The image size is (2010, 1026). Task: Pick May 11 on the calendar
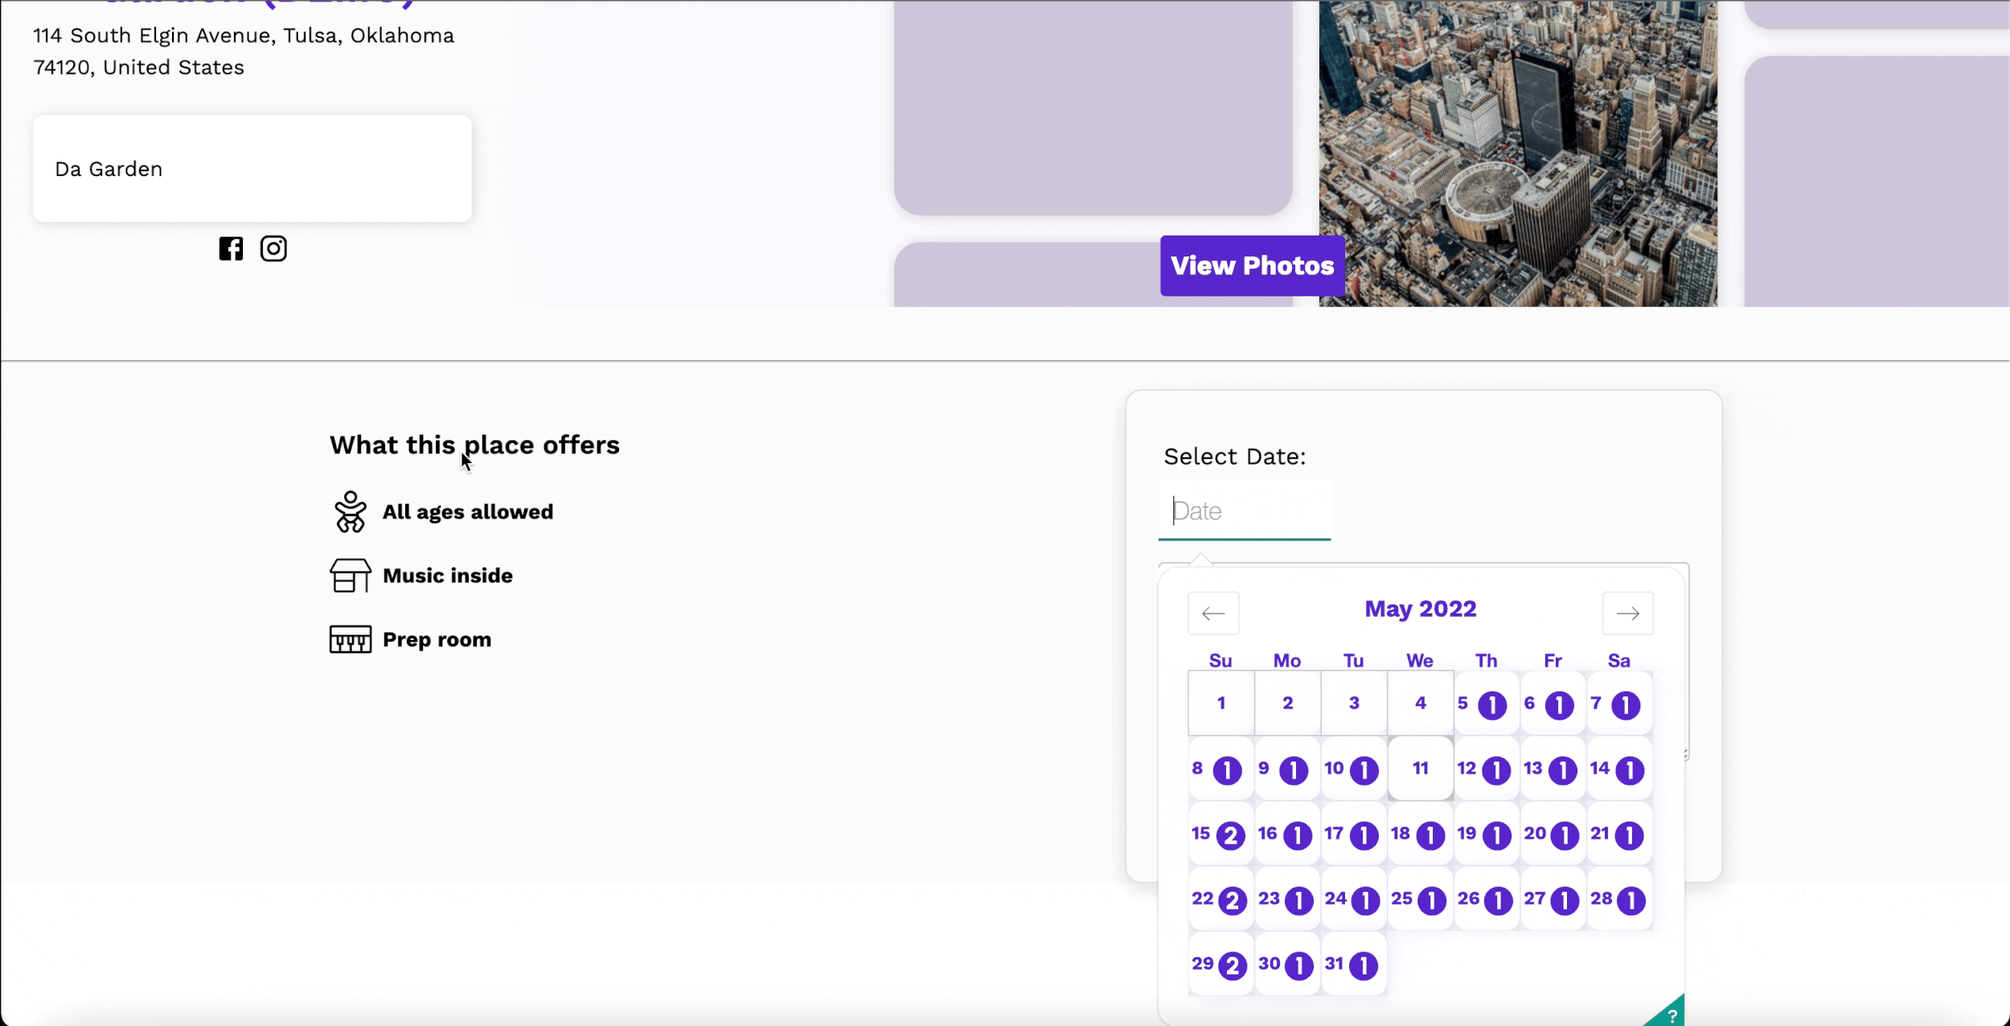coord(1420,769)
